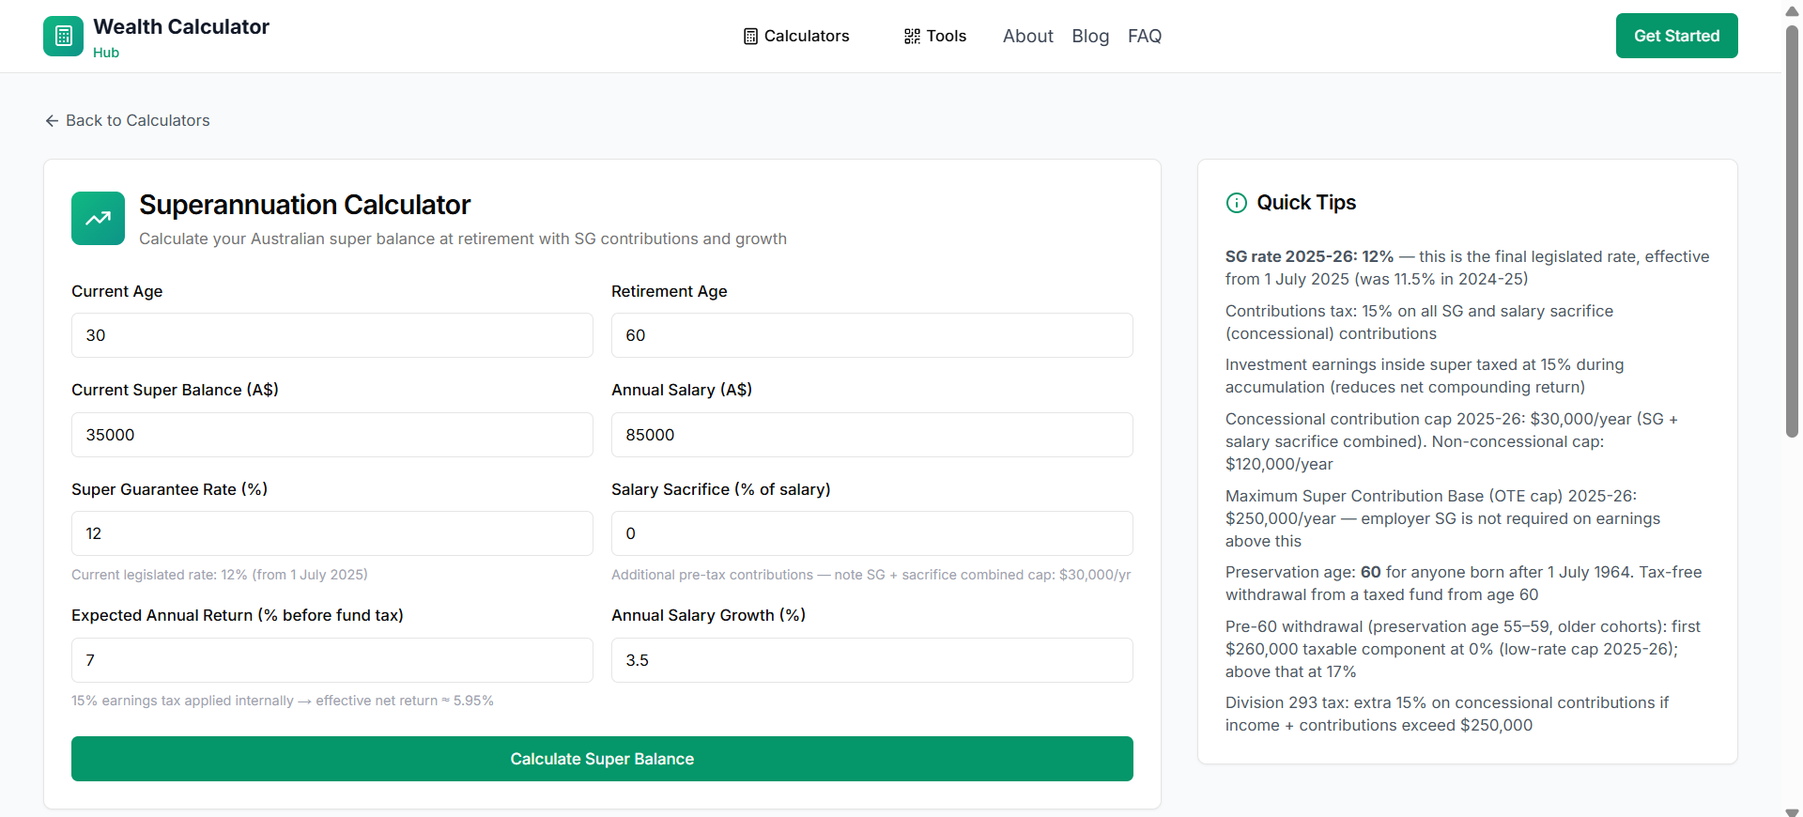Click the 'Division 293 tax' tip
The height and width of the screenshot is (817, 1803).
tap(1447, 714)
